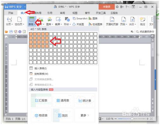Switch to the 引用 references tab

(x=50, y=13)
